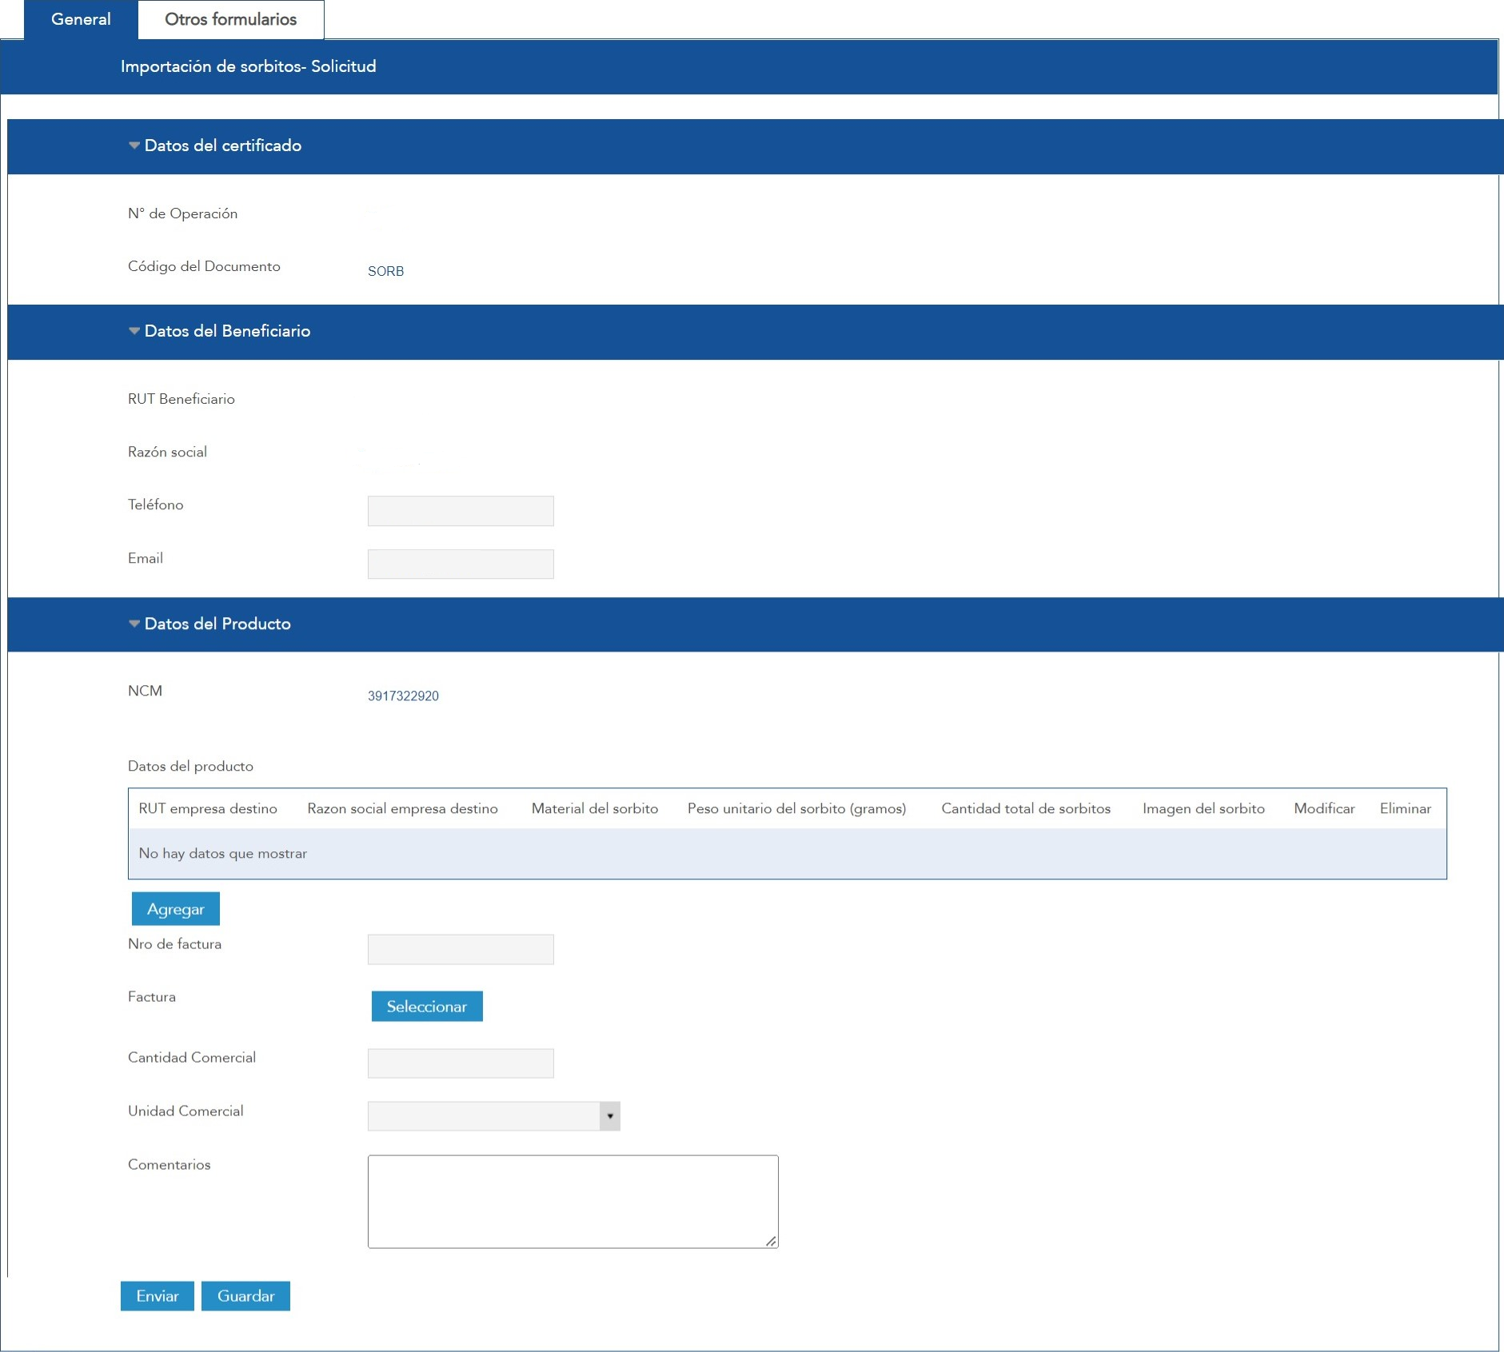
Task: Click the Material del sorbito column header
Action: pyautogui.click(x=595, y=808)
